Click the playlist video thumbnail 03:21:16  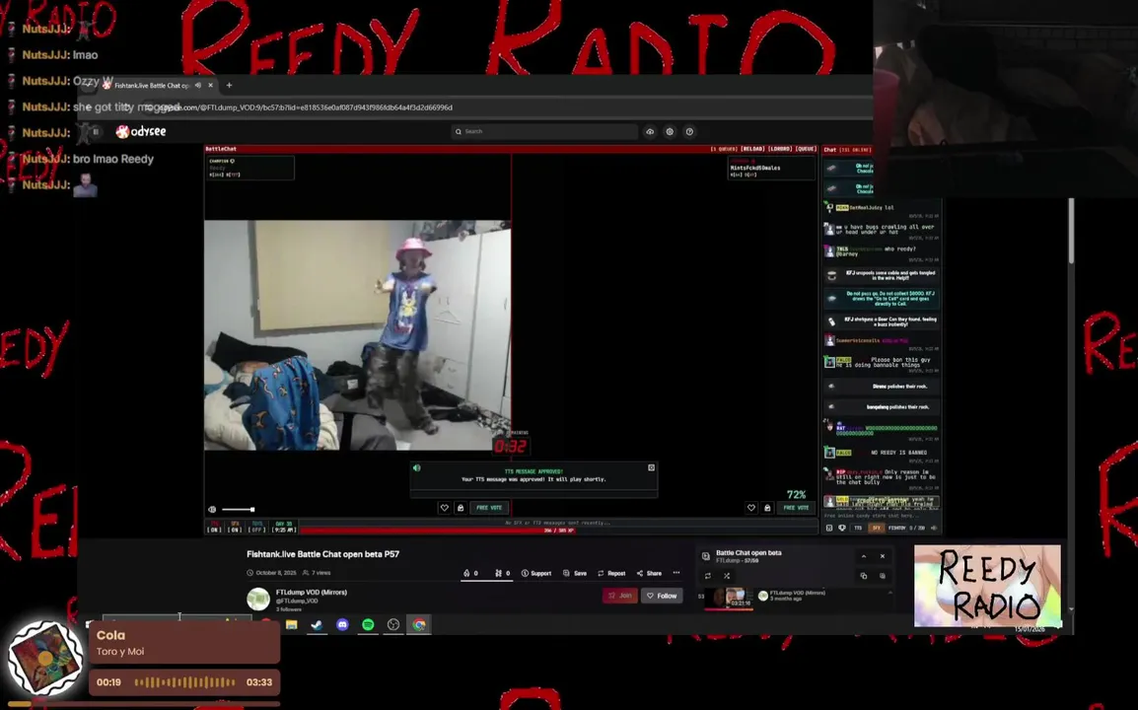tap(730, 599)
